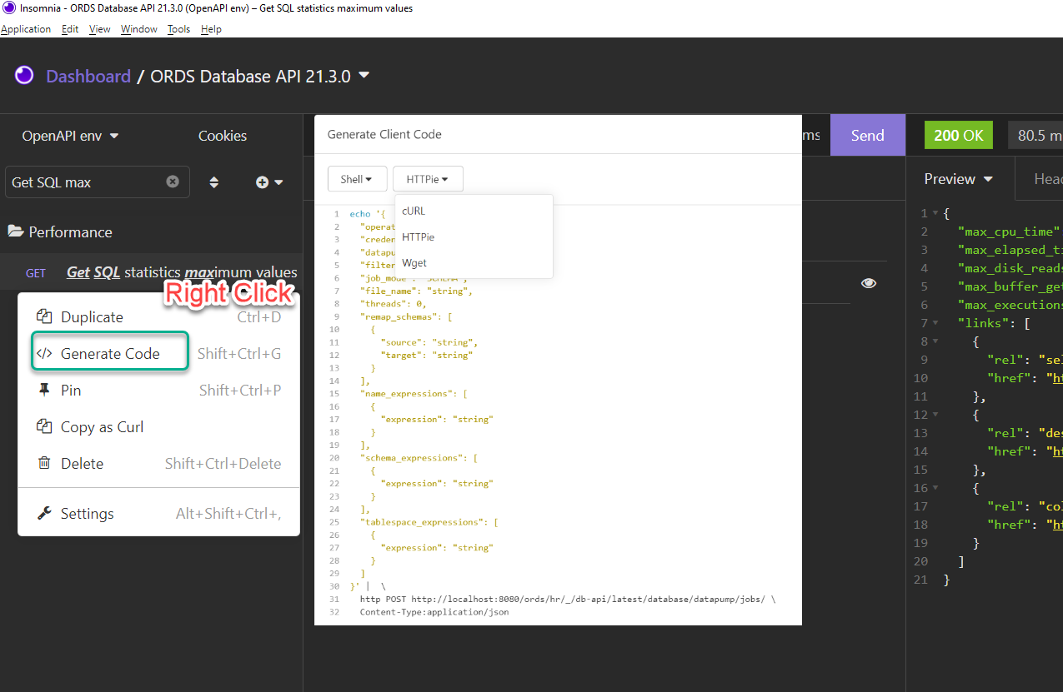This screenshot has height=692, width=1063.
Task: Choose Duplicate from the context menu
Action: 158,316
